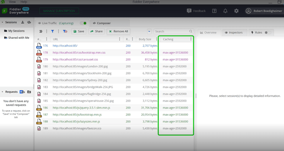The height and width of the screenshot is (151, 284).
Task: Clear filters with the crossed funnel icon
Action: coord(65,31)
